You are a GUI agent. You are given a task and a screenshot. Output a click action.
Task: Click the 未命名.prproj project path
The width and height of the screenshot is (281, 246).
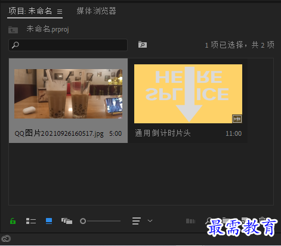pyautogui.click(x=48, y=29)
